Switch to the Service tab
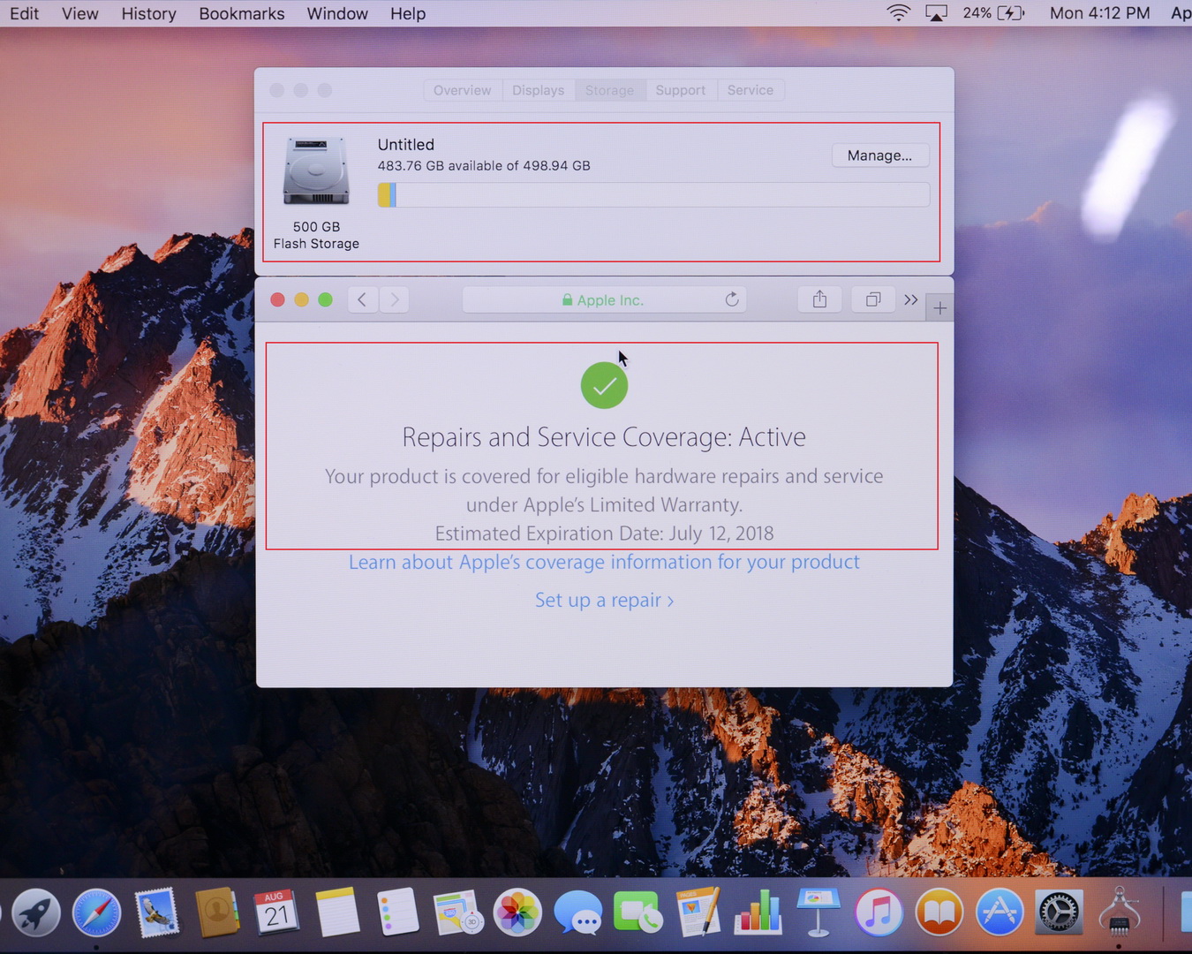This screenshot has width=1192, height=954. [x=750, y=90]
